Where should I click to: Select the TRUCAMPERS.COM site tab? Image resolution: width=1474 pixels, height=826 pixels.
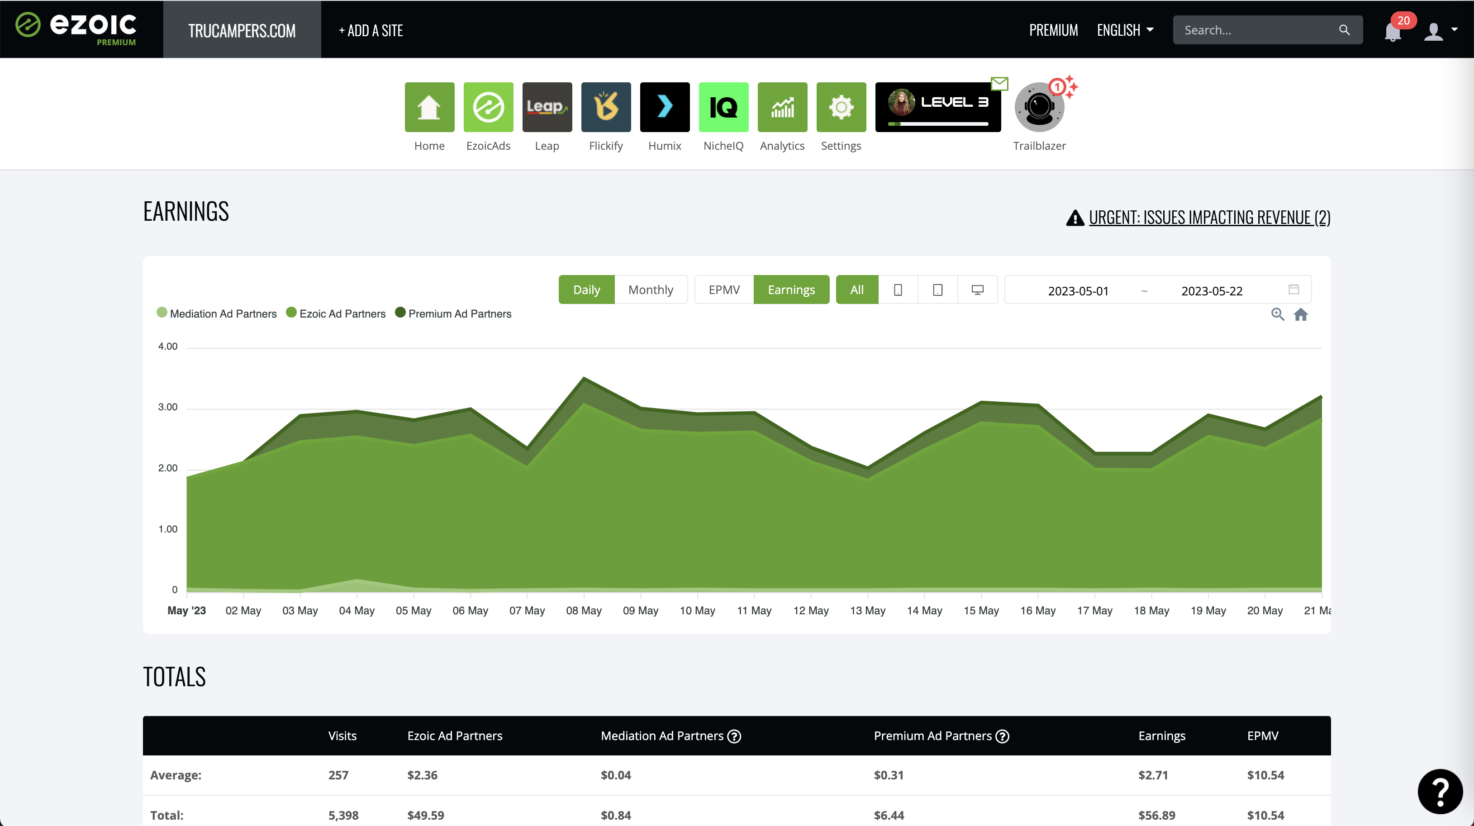point(242,30)
